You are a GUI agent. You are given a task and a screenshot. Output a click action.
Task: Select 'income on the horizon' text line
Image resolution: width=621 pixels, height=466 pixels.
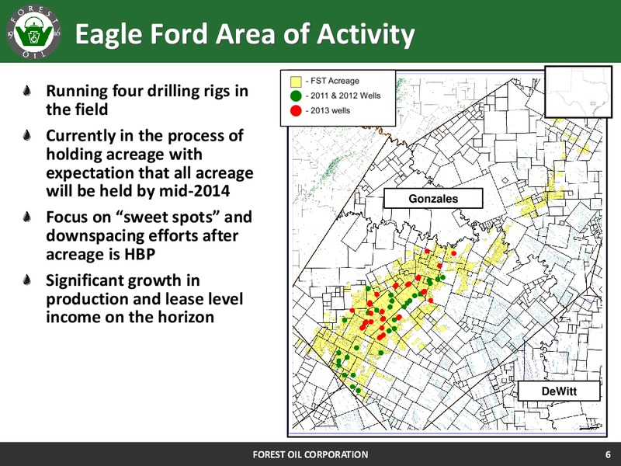130,317
